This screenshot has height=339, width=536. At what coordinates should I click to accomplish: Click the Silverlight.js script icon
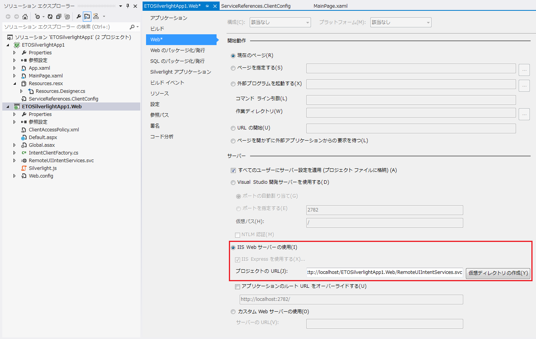[x=24, y=168]
